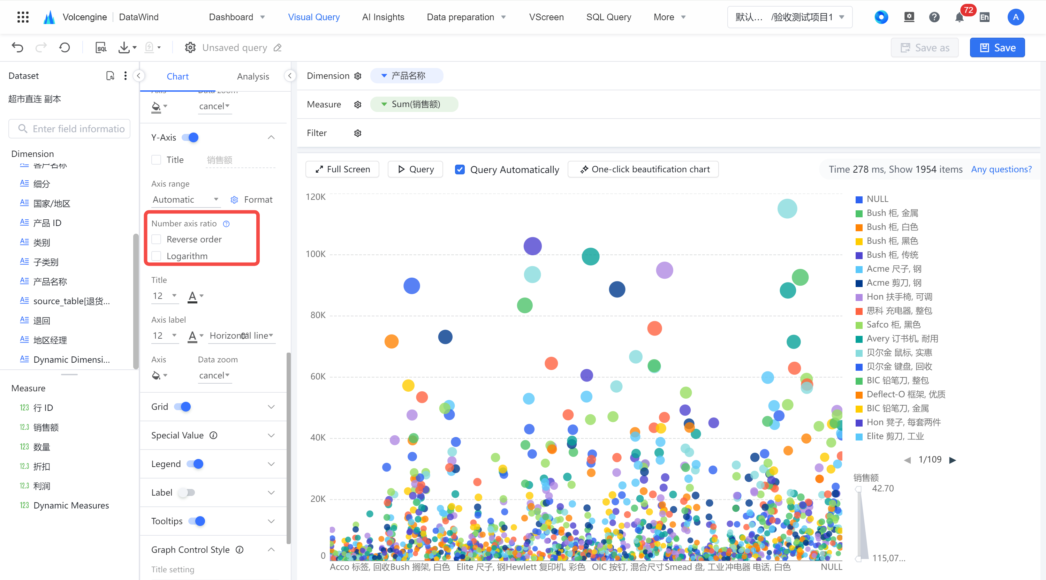Toggle the Y-Axis switch

[190, 137]
